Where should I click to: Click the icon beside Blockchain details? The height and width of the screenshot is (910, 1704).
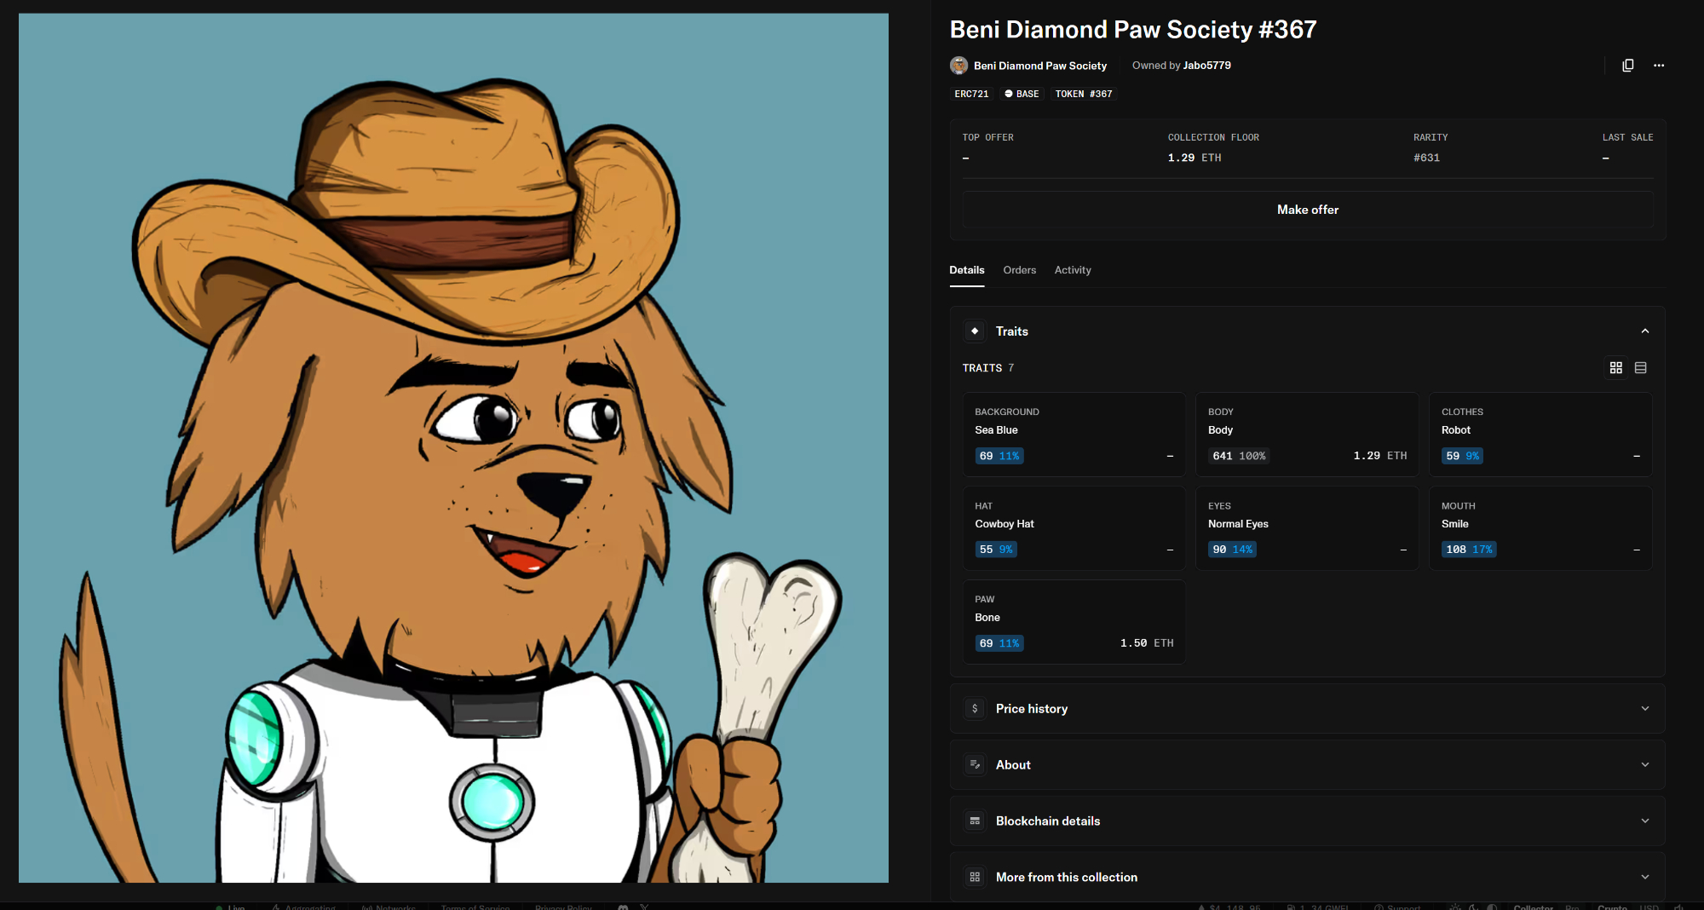(x=975, y=821)
